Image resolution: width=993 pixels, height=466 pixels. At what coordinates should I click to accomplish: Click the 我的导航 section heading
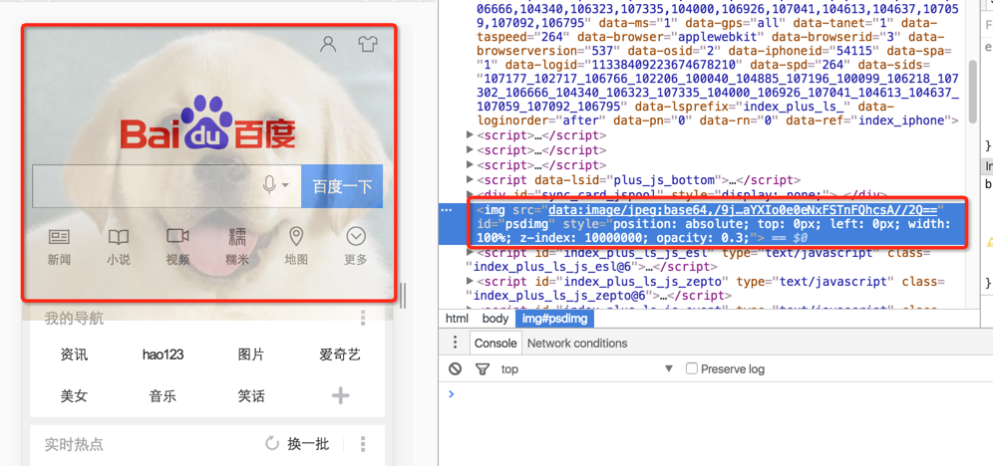click(x=74, y=318)
